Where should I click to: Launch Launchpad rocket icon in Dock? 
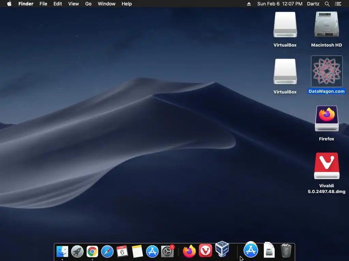point(77,251)
